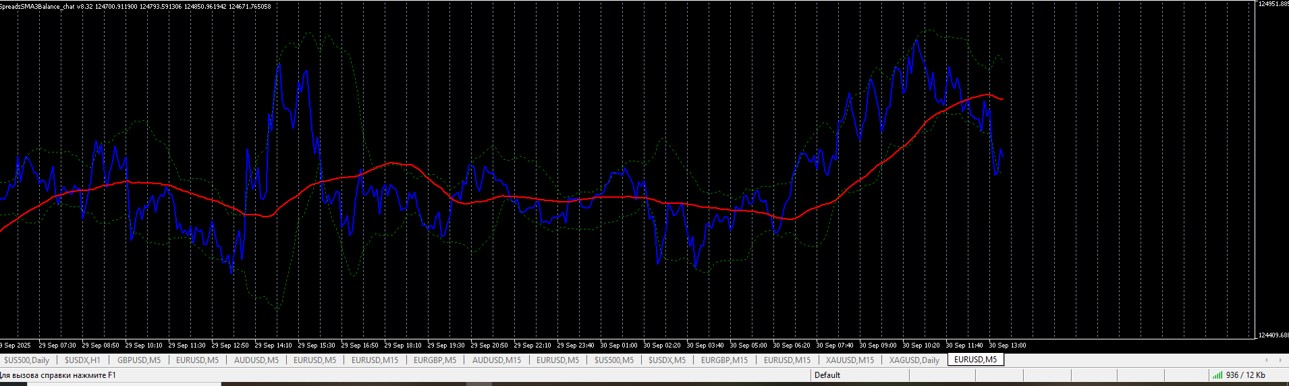
Task: Click the '30 Sep 01:00' time label
Action: point(619,346)
